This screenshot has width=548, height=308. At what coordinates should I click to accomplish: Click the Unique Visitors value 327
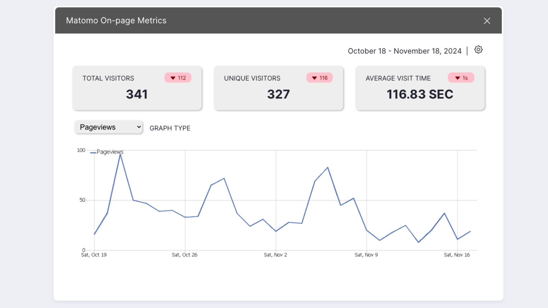coord(278,94)
